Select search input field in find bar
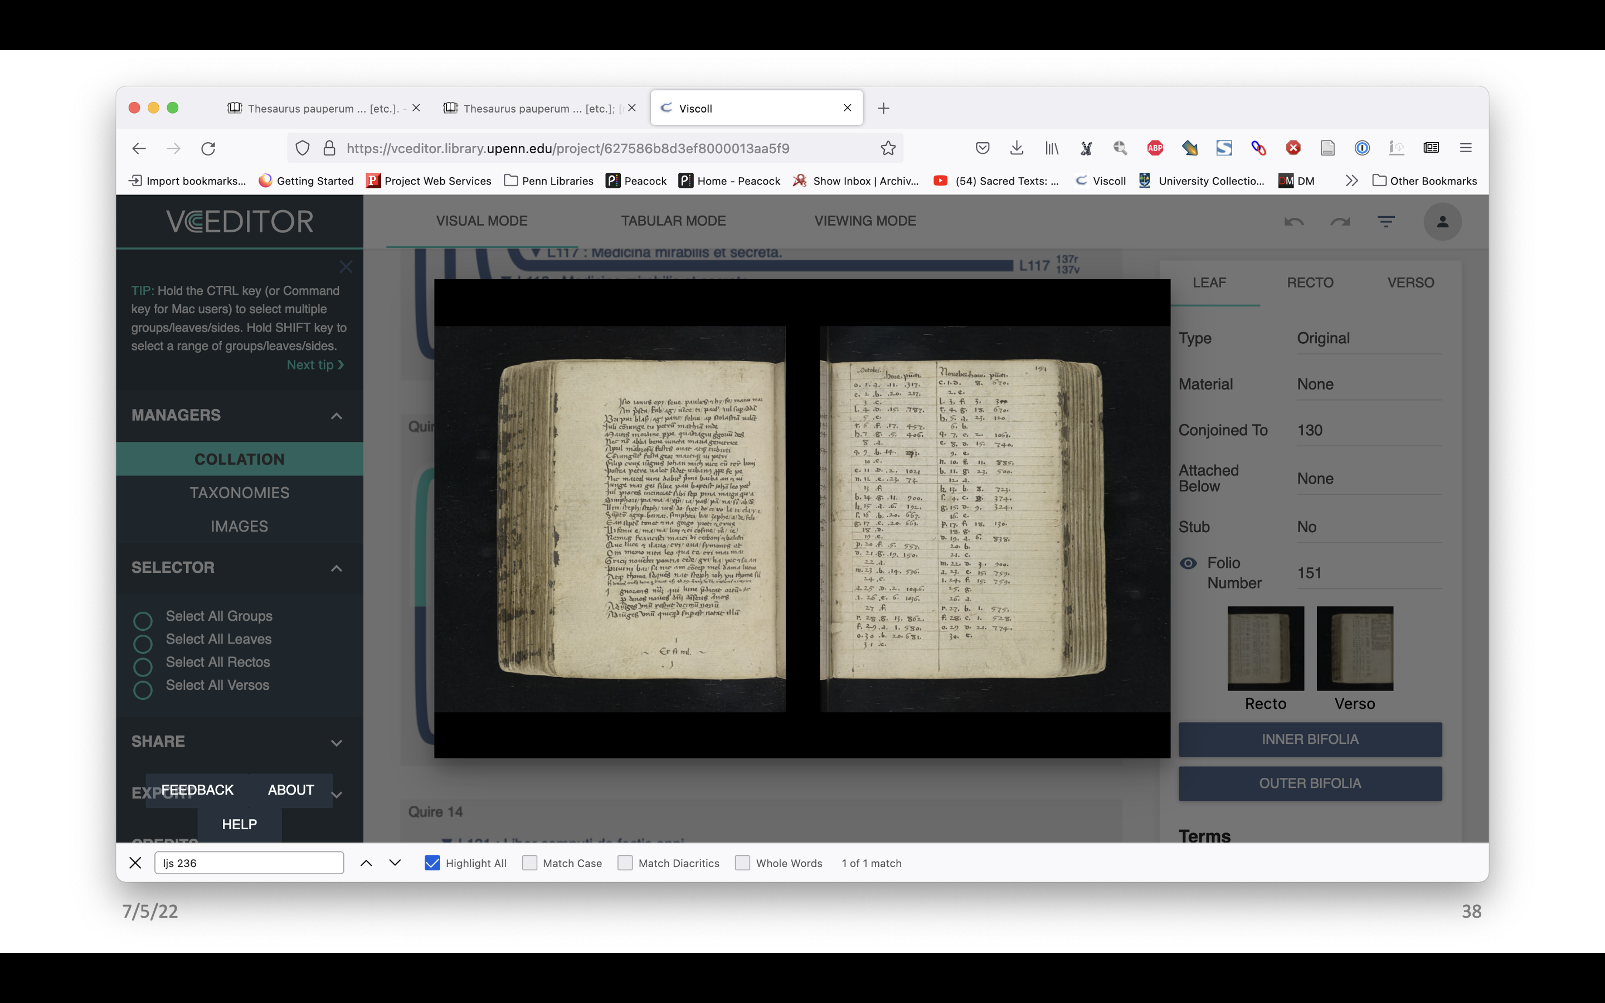 click(x=247, y=862)
